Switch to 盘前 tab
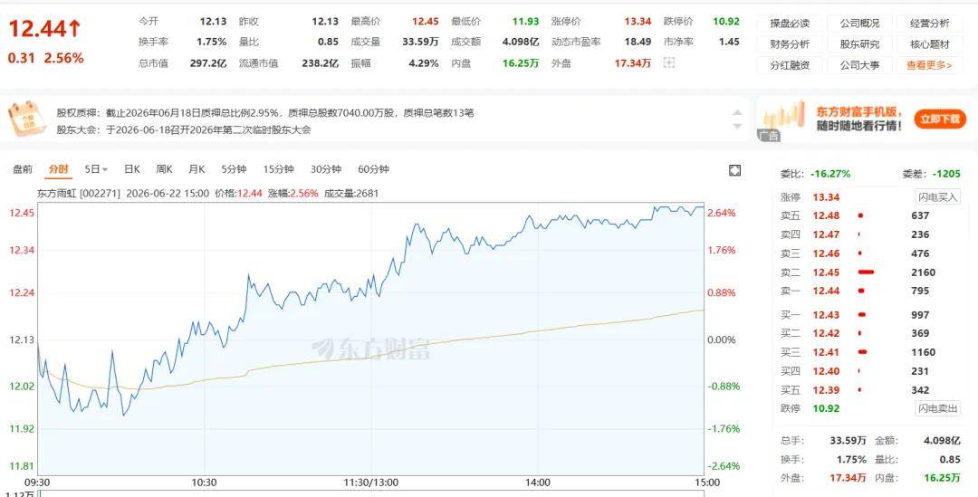Viewport: 978px width, 497px height. 23,169
